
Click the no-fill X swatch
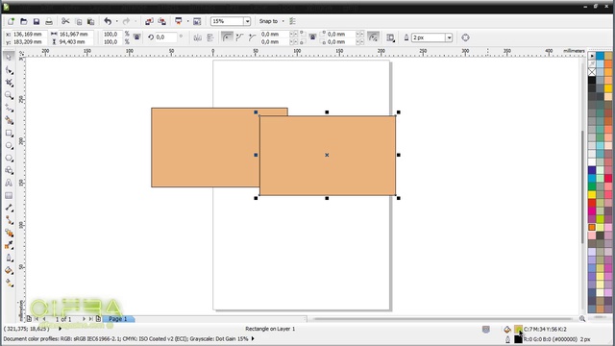point(592,72)
